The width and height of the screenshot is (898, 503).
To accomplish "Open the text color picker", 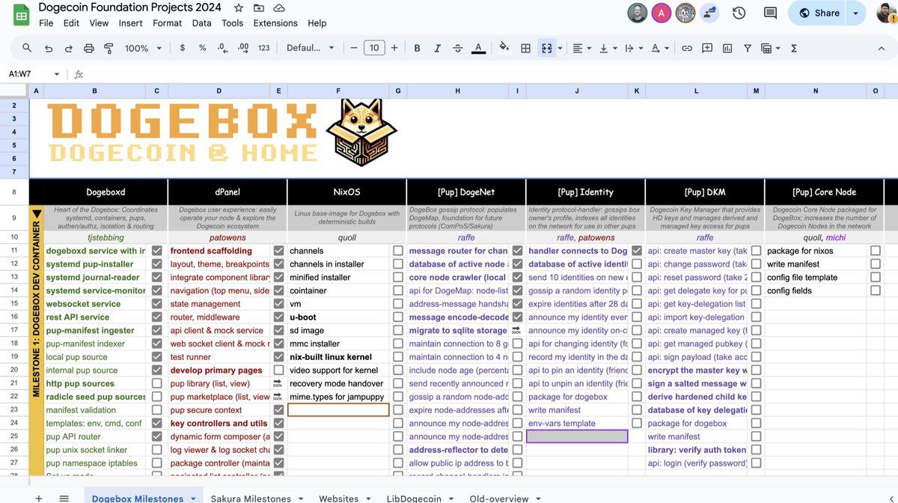I will pyautogui.click(x=479, y=48).
